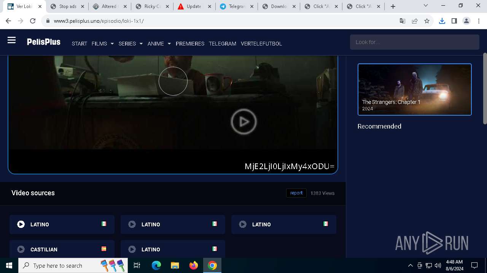Click the address bar URL
Screen dimensions: 487x273
pyautogui.click(x=99, y=21)
